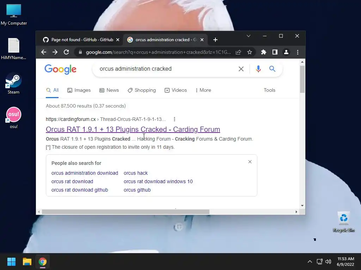Search orcus github suggestion
This screenshot has height=270, width=361.
pyautogui.click(x=137, y=190)
